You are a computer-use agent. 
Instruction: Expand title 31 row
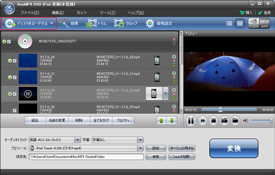tap(10, 77)
